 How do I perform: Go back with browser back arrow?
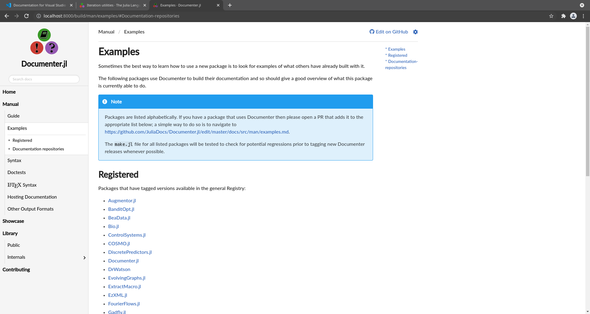[7, 16]
